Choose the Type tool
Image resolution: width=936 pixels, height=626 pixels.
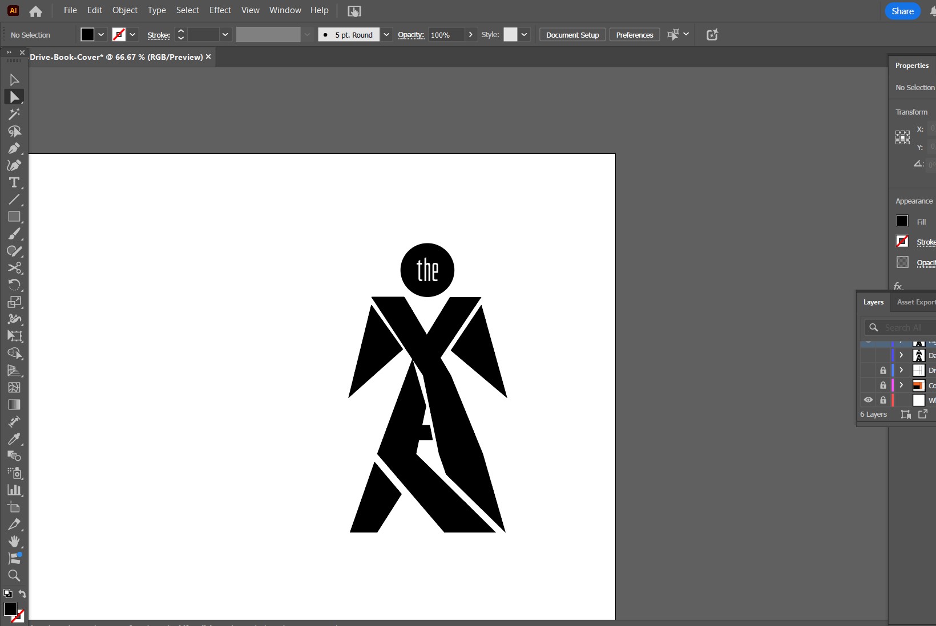point(14,182)
